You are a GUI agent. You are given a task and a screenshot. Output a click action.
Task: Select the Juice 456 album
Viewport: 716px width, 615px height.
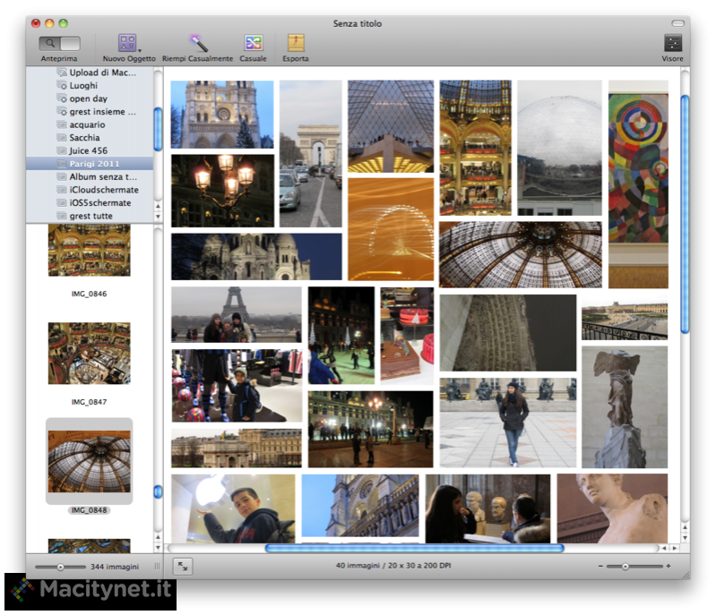(x=89, y=151)
